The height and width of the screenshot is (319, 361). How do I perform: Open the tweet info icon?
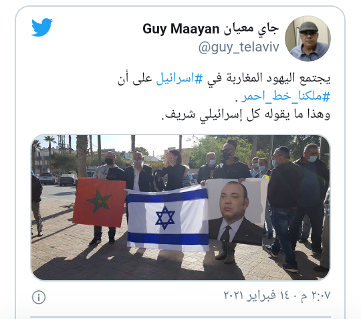pos(39,297)
